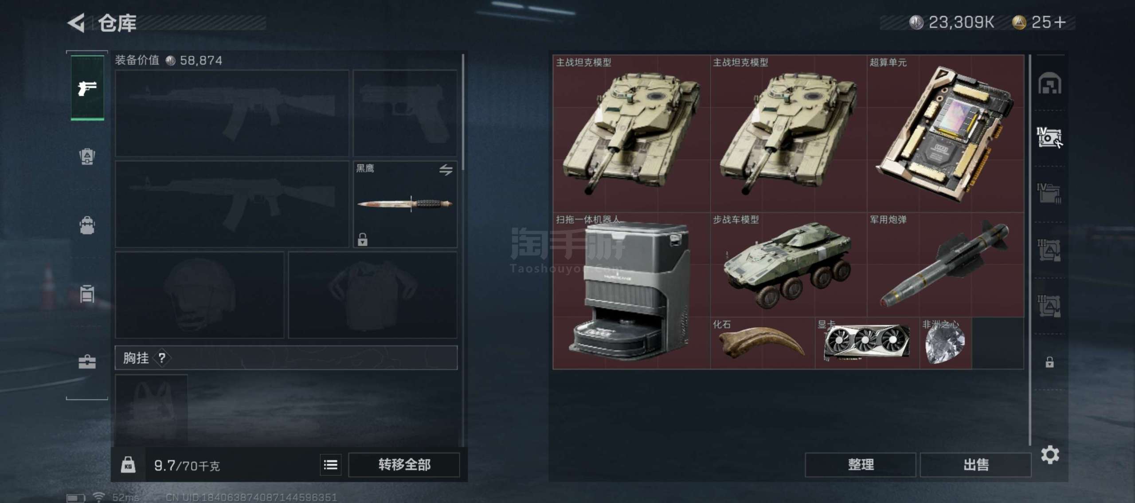Screen dimensions: 1135x503
Task: Open warehouse settings gear icon
Action: 1050,455
